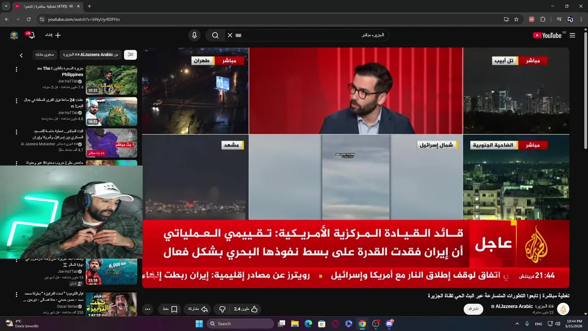Switch to the YouTube live coverage tab
Screen dimensions: 588x331
(x=46, y=6)
